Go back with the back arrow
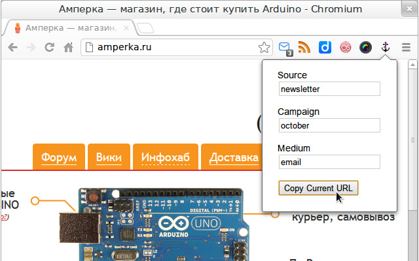The height and width of the screenshot is (261, 419). tap(12, 48)
